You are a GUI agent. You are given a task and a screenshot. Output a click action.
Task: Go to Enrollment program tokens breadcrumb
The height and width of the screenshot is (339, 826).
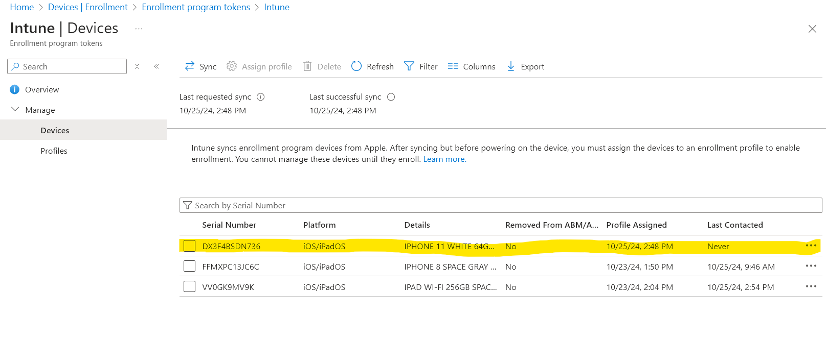pos(196,7)
